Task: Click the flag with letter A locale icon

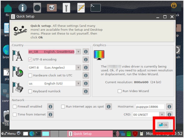Action: [x=18, y=56]
